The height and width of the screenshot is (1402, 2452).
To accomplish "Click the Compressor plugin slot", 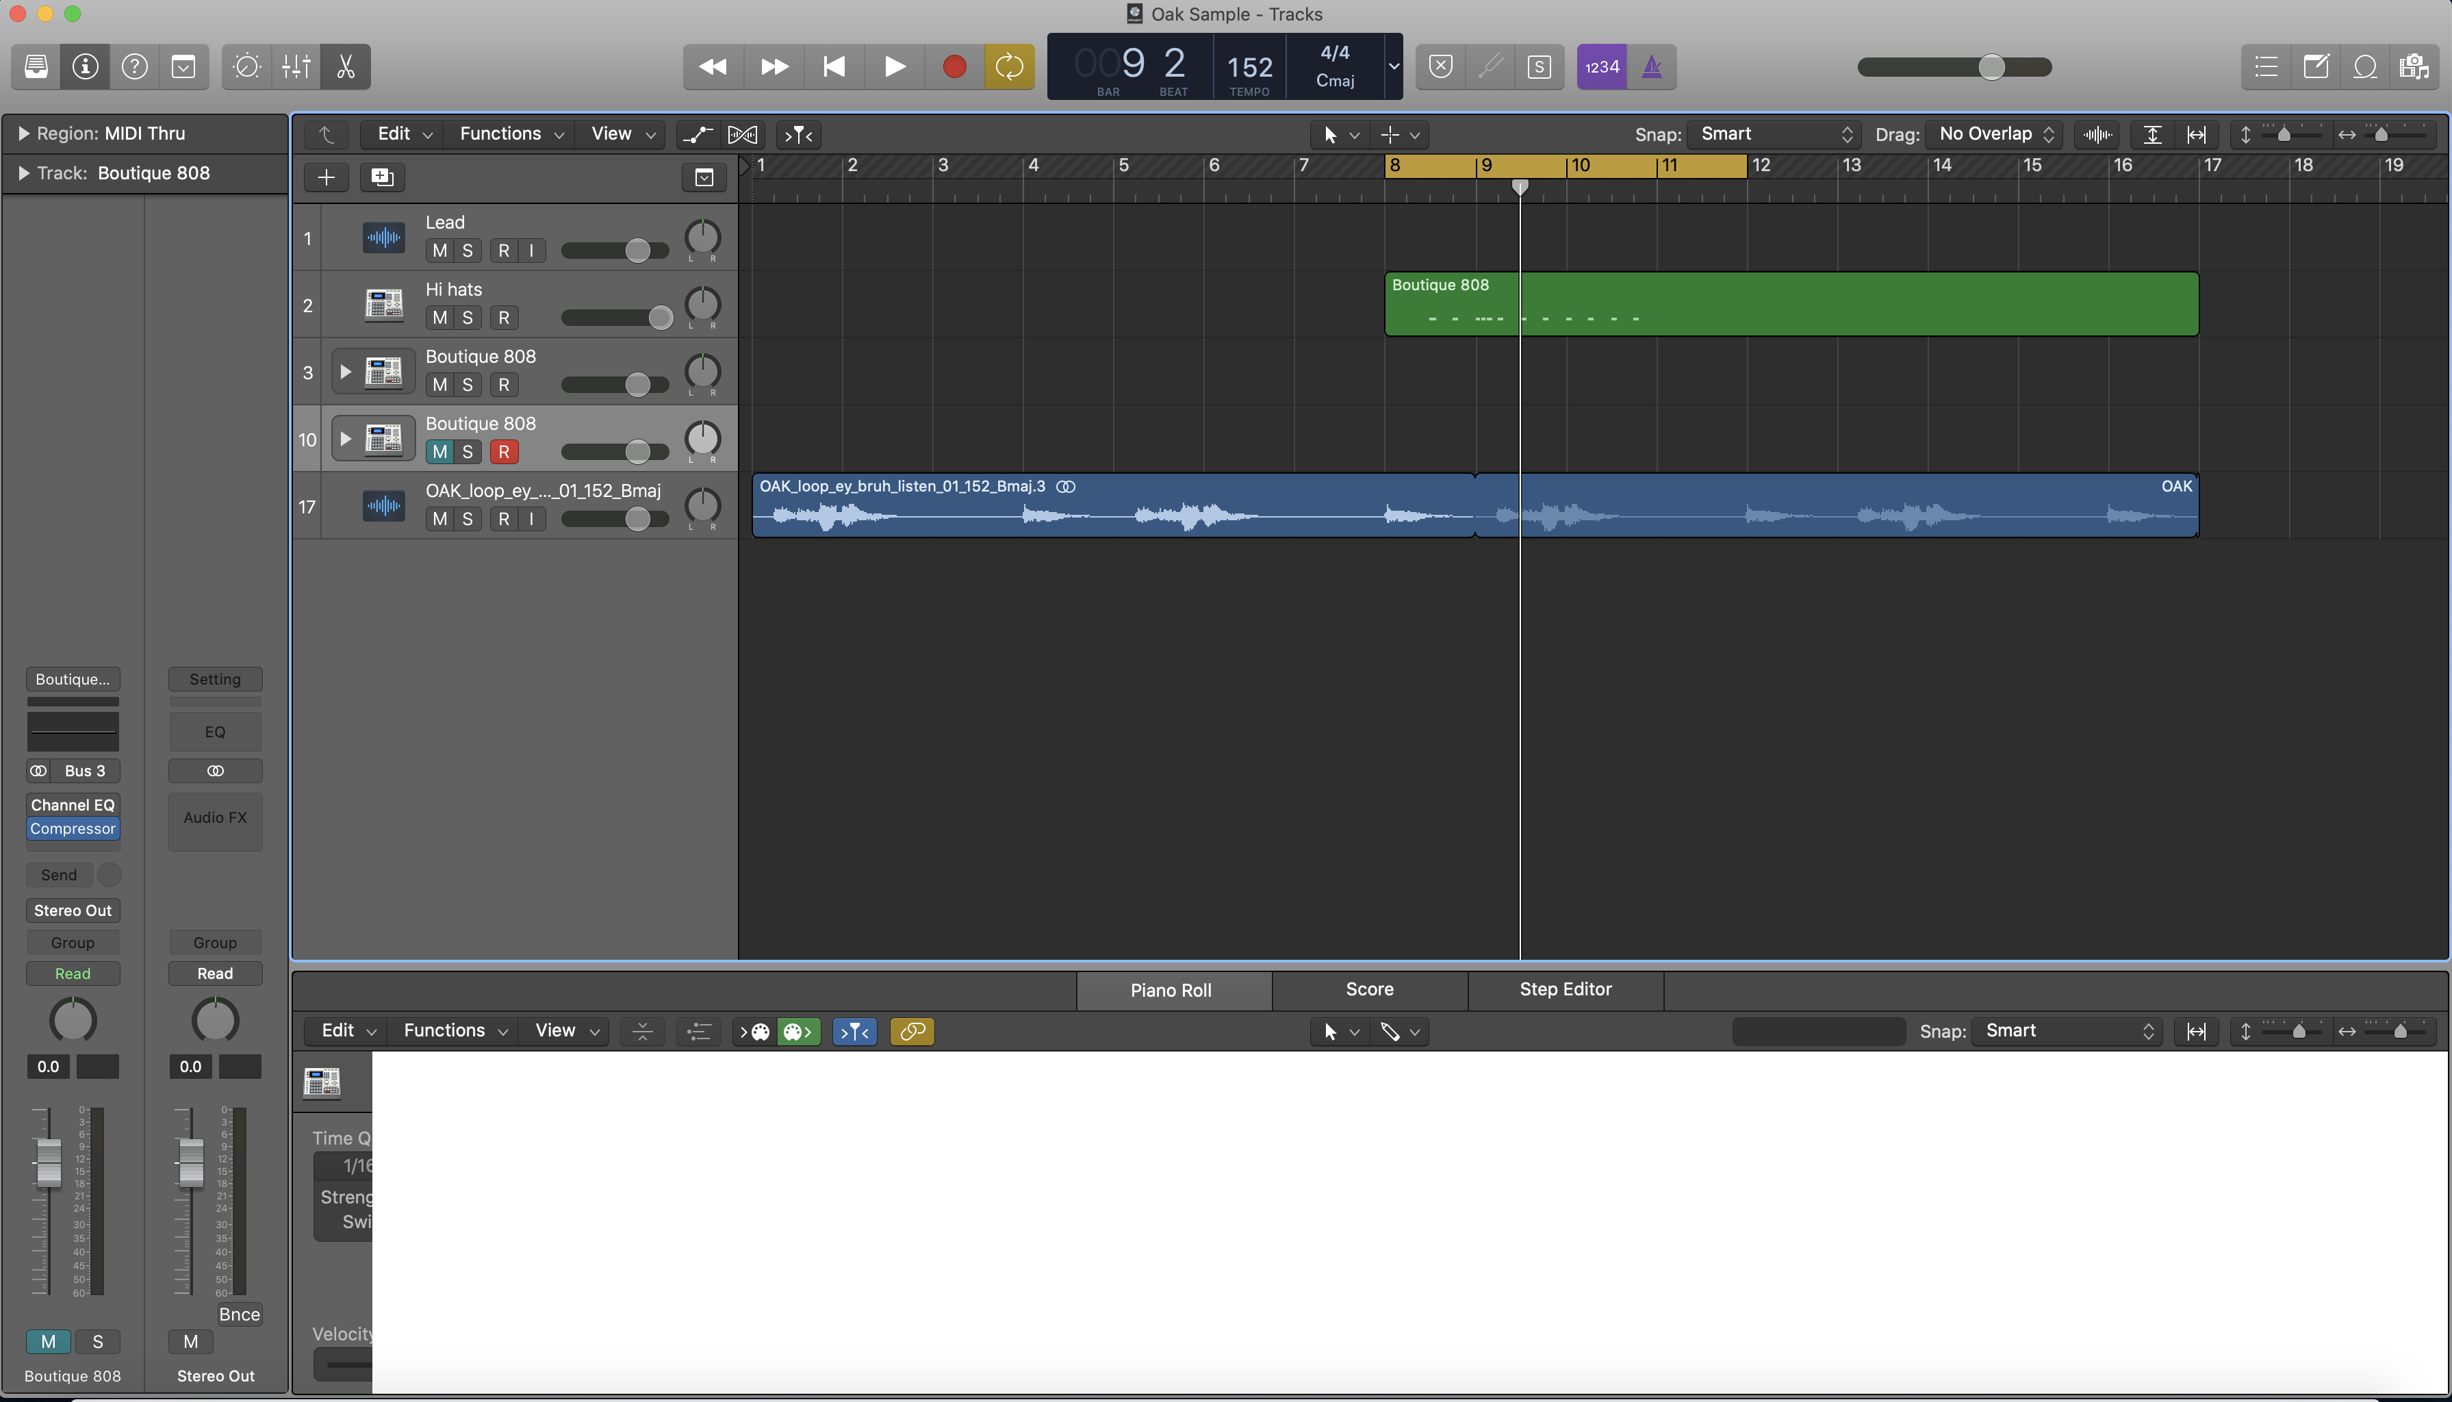I will pyautogui.click(x=72, y=829).
